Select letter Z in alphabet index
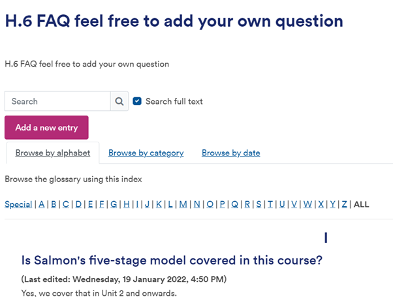393x297 pixels. (344, 204)
